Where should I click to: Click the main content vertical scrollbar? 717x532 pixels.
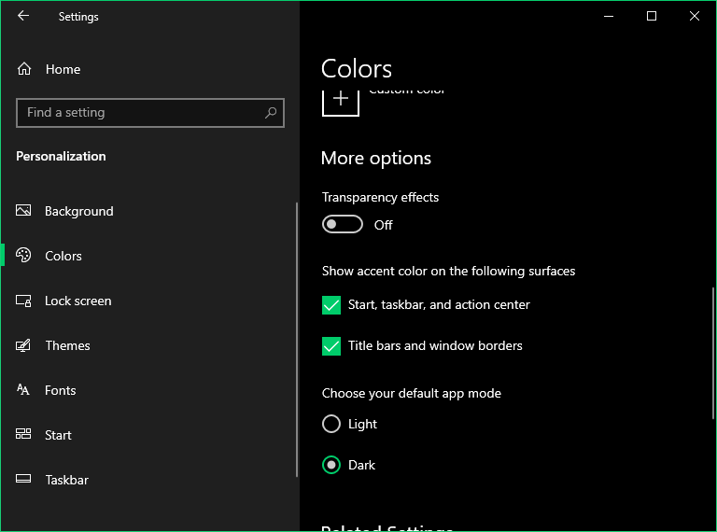713,353
